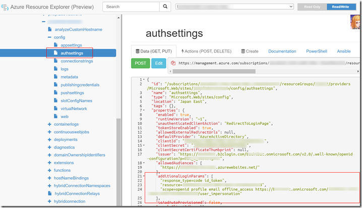Enable Read/Write mode
This screenshot has width=362, height=208.
340,7
